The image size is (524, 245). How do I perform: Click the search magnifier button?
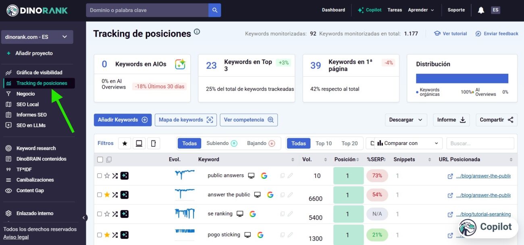coord(215,10)
